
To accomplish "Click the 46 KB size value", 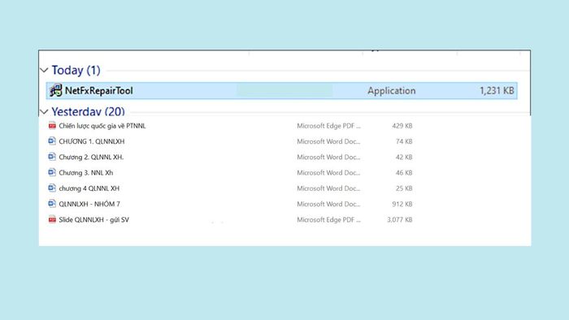I will pyautogui.click(x=404, y=173).
